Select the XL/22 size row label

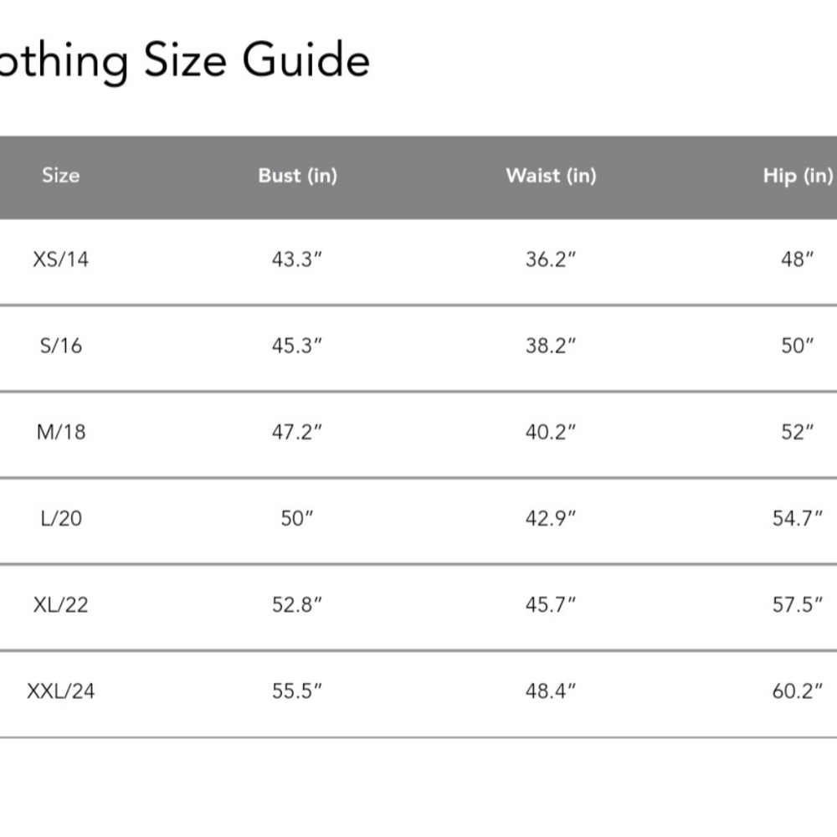[x=61, y=605]
